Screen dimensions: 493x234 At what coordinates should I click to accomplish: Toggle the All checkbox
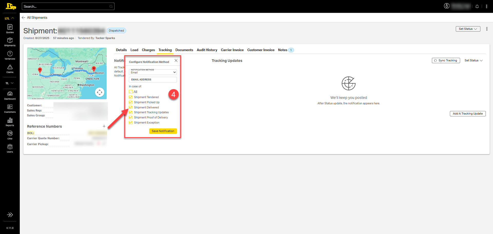coord(131,92)
